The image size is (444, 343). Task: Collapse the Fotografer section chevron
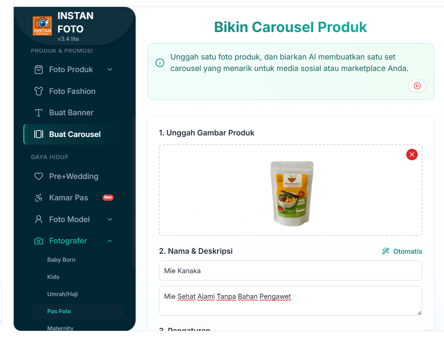(110, 241)
